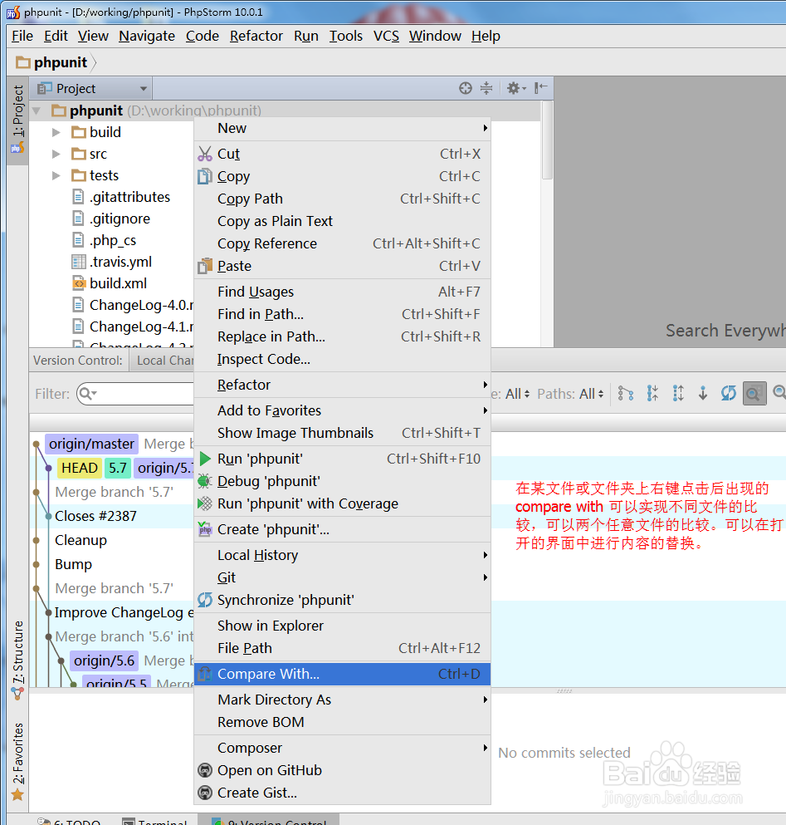
Task: Click the collapse-all icon in Project panel
Action: coord(486,88)
